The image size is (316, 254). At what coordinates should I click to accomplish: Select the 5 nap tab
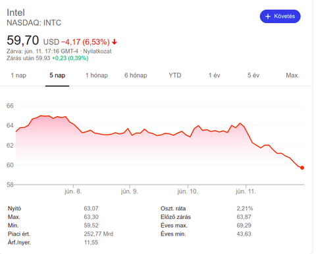coord(57,75)
